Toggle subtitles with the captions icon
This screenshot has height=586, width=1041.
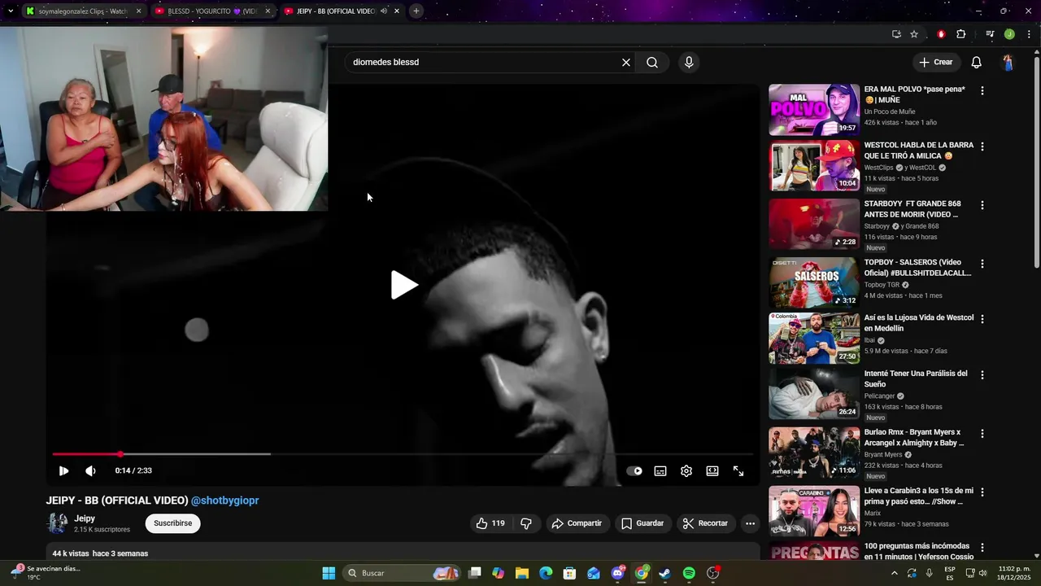660,471
